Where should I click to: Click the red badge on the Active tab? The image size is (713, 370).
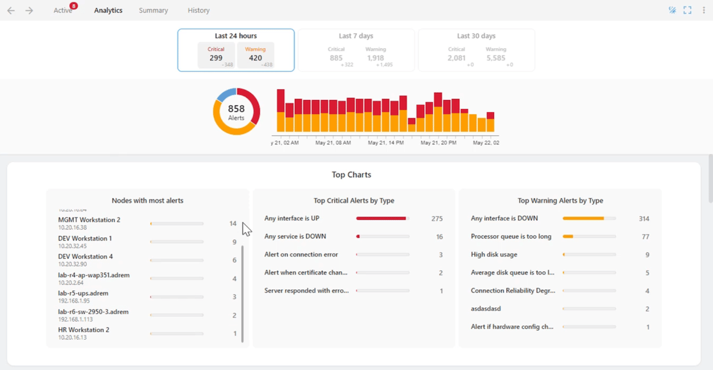pos(74,6)
